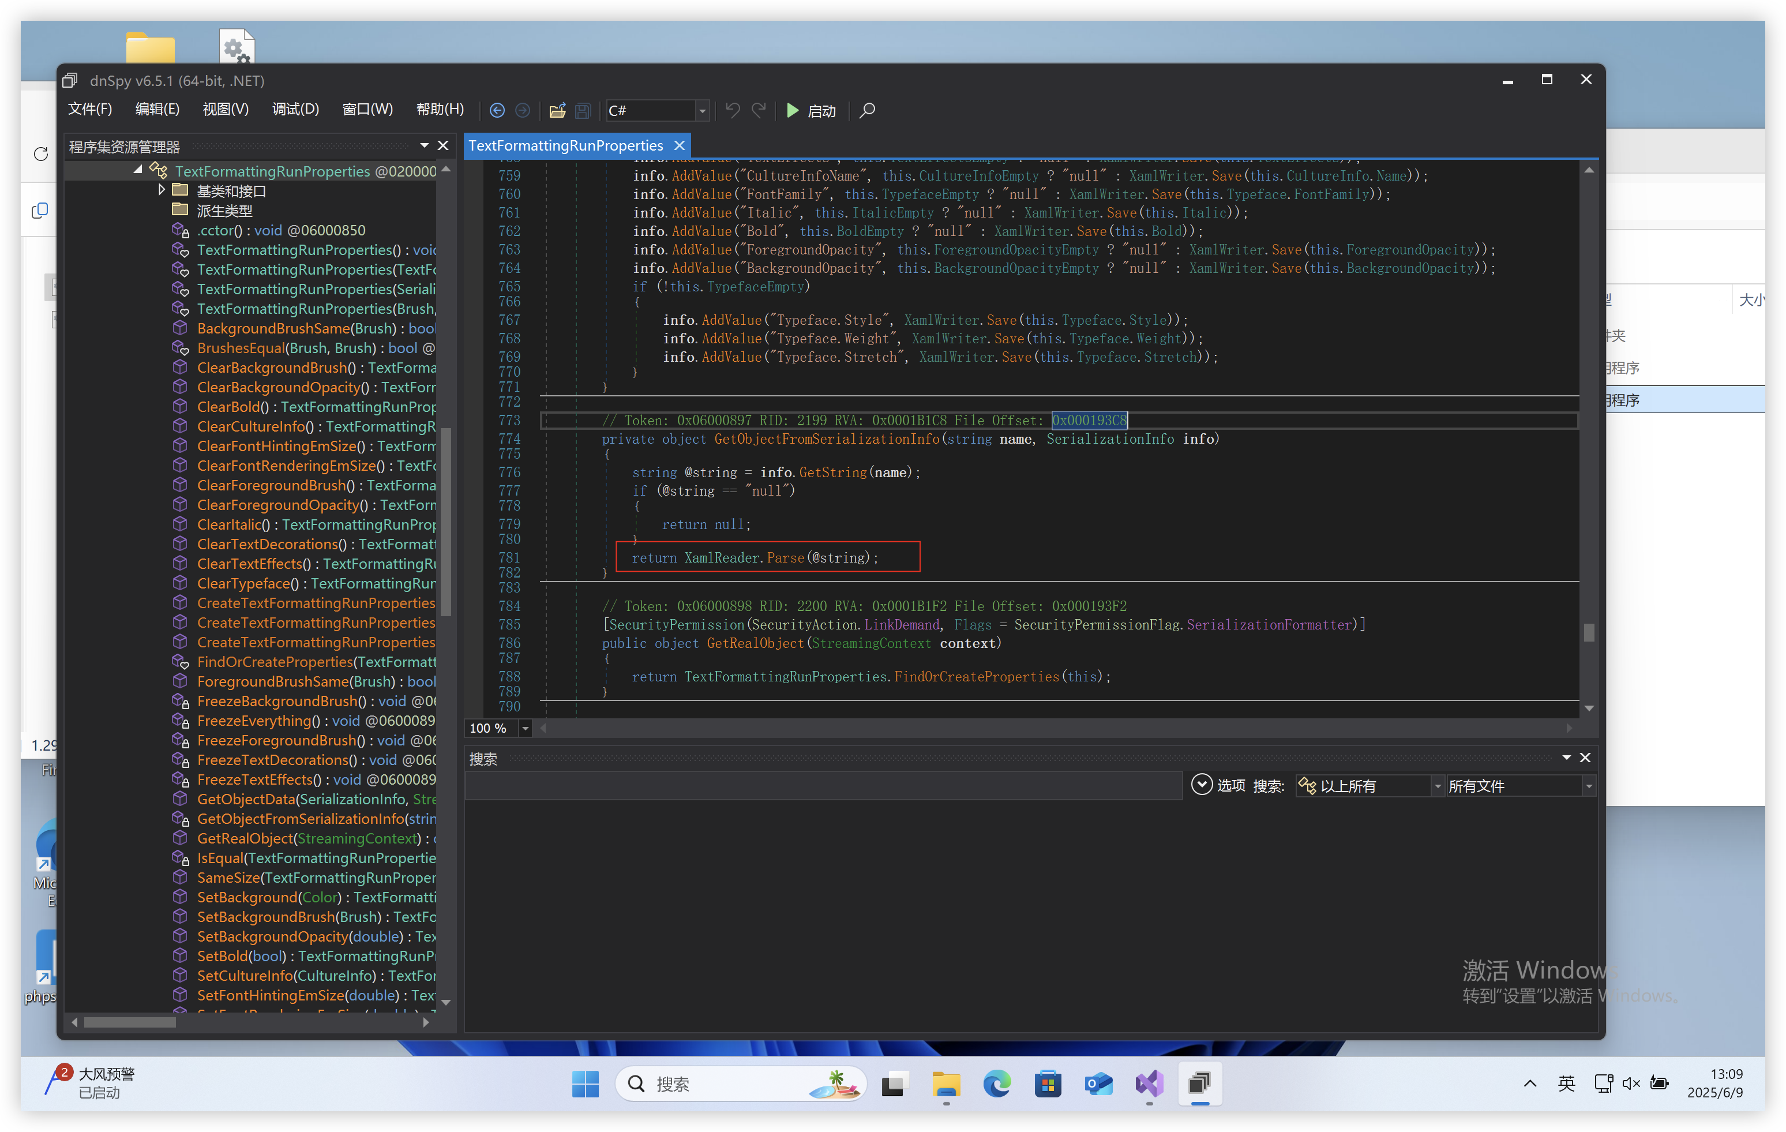Screen dimensions: 1786x1132
Task: Collapse the TextFormattingRunProperties class node
Action: click(138, 171)
